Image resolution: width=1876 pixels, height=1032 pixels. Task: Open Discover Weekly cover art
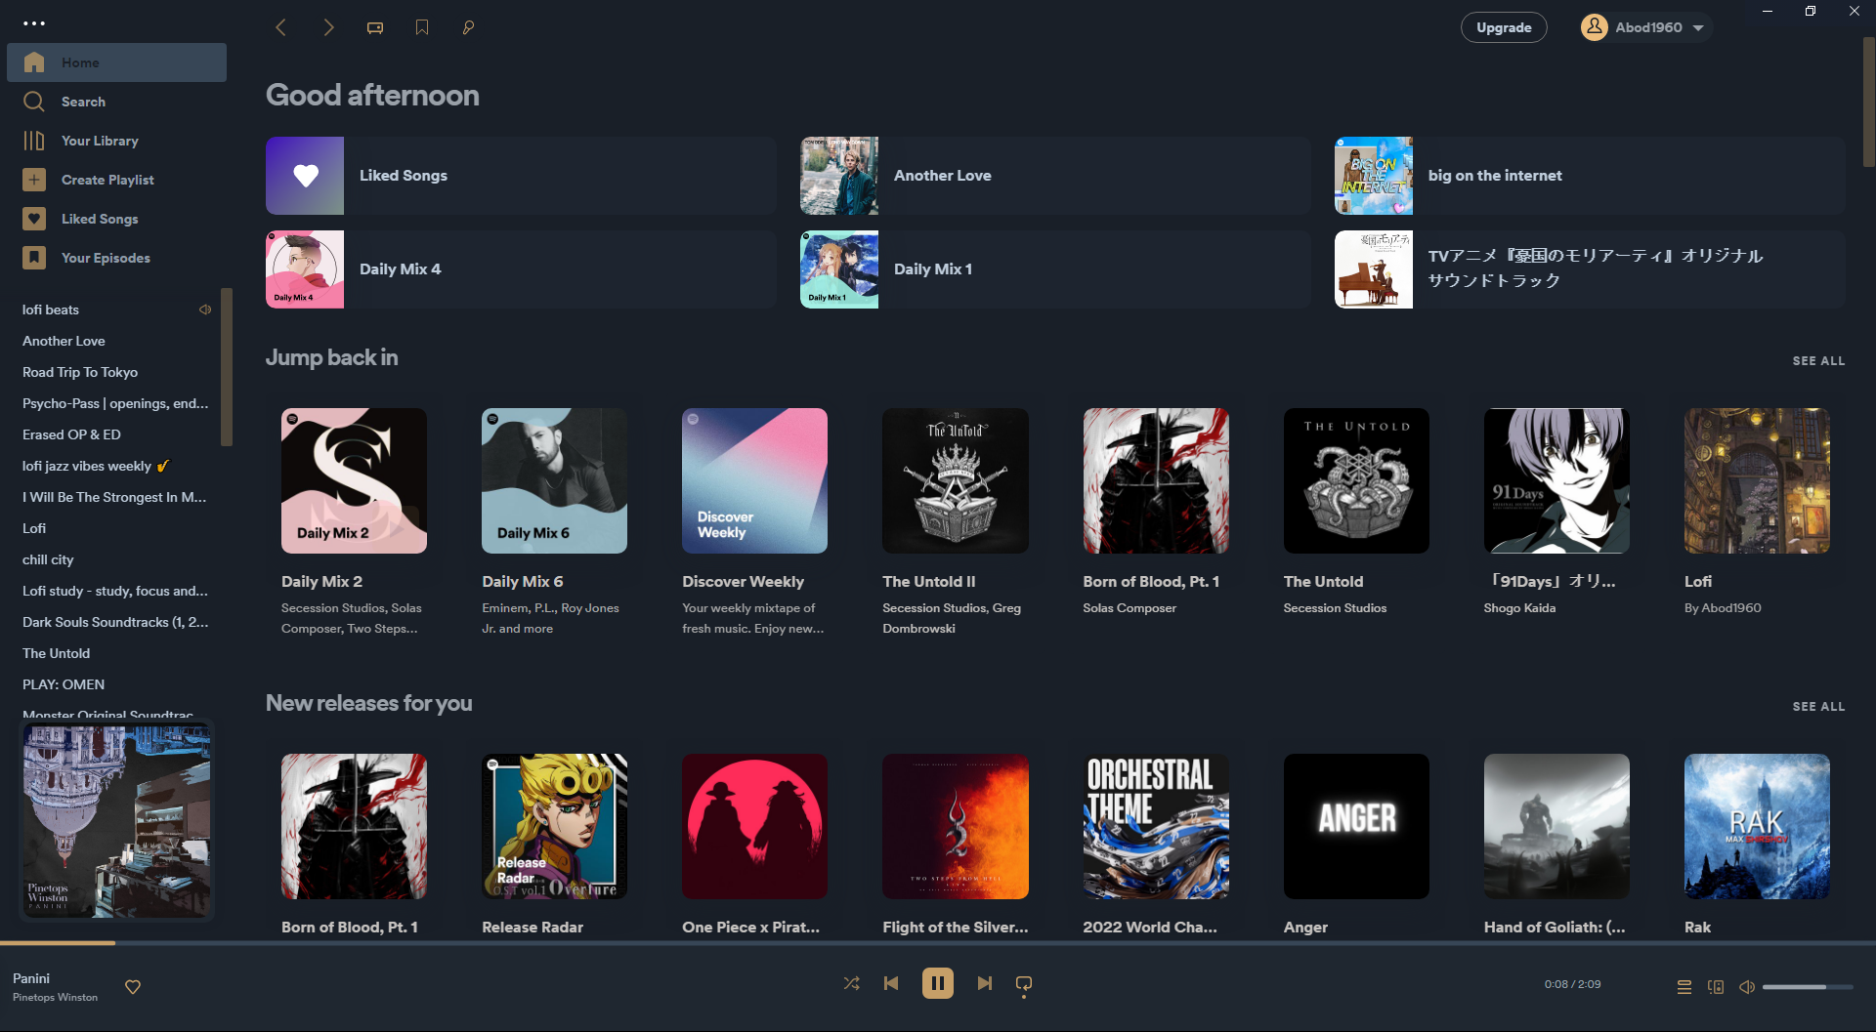click(754, 480)
